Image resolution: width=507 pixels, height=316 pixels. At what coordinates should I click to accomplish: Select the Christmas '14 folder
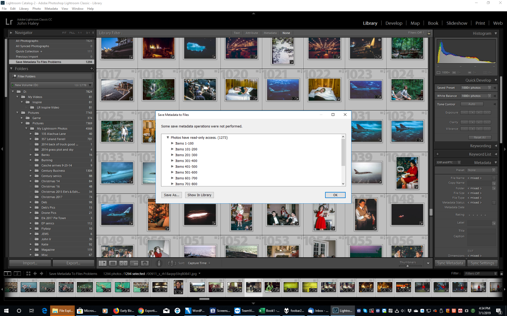51,181
